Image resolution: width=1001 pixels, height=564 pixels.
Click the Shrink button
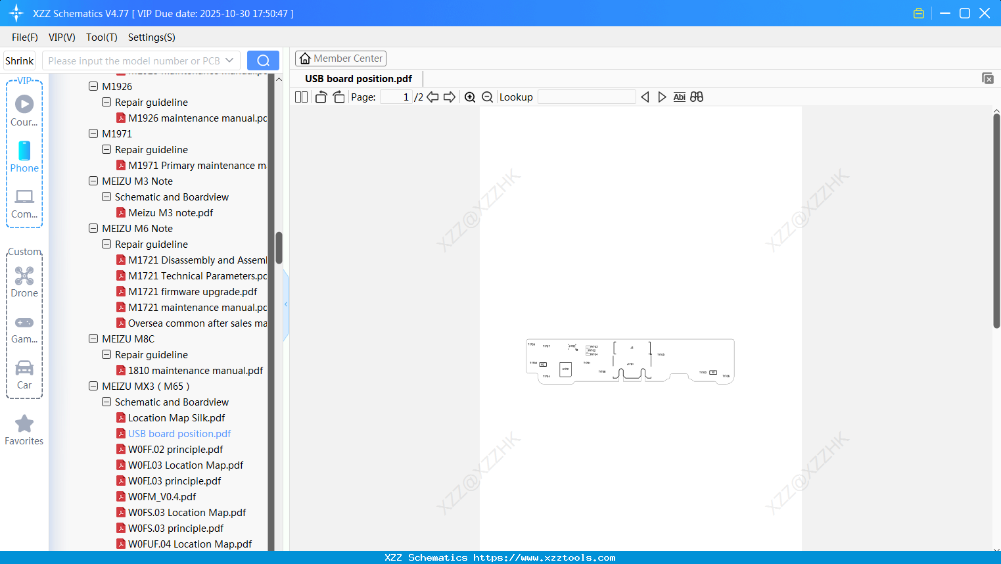pyautogui.click(x=20, y=60)
